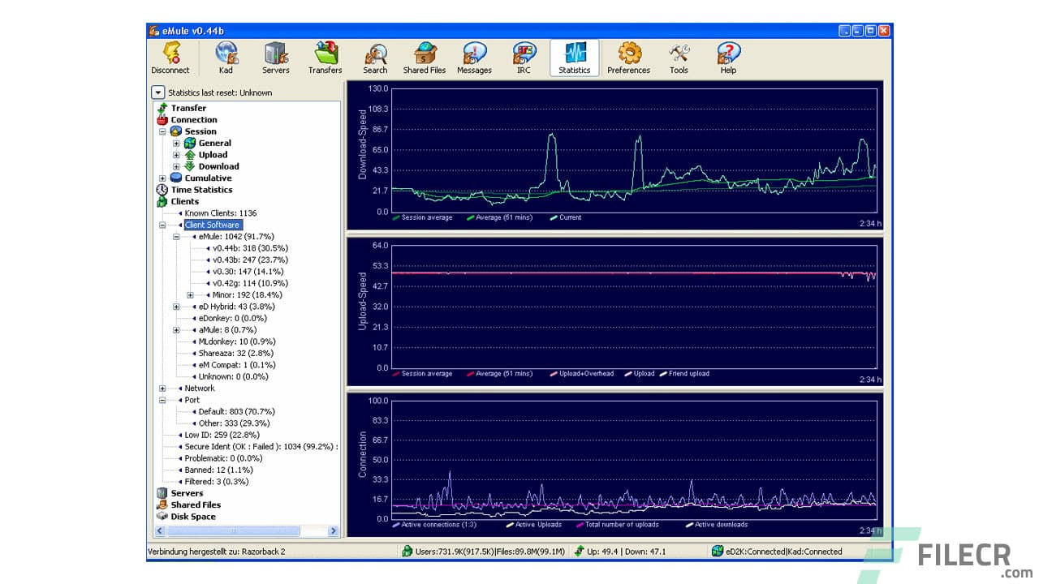Select the Statistics tab
1039x584 pixels.
[x=574, y=57]
